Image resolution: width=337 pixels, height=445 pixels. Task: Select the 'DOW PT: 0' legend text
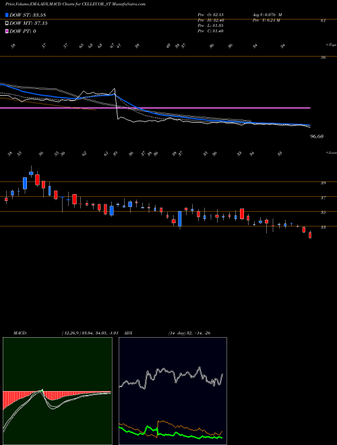click(x=23, y=32)
